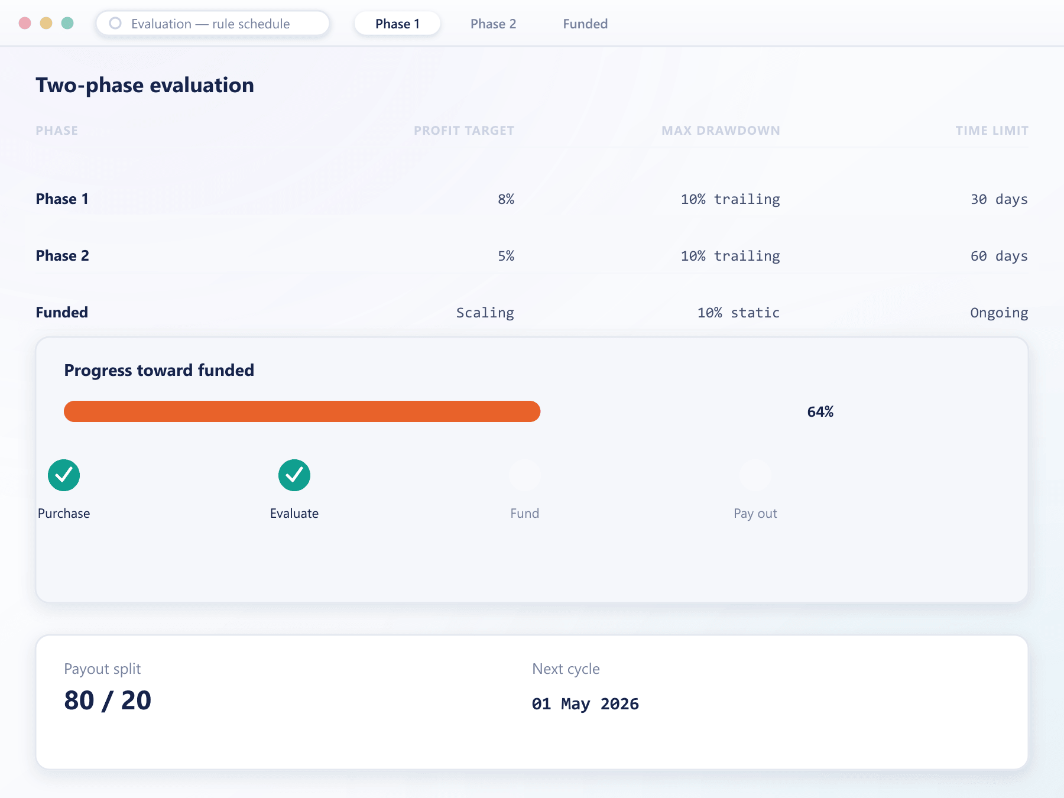The image size is (1064, 798).
Task: Click the Next cycle label
Action: 566,669
